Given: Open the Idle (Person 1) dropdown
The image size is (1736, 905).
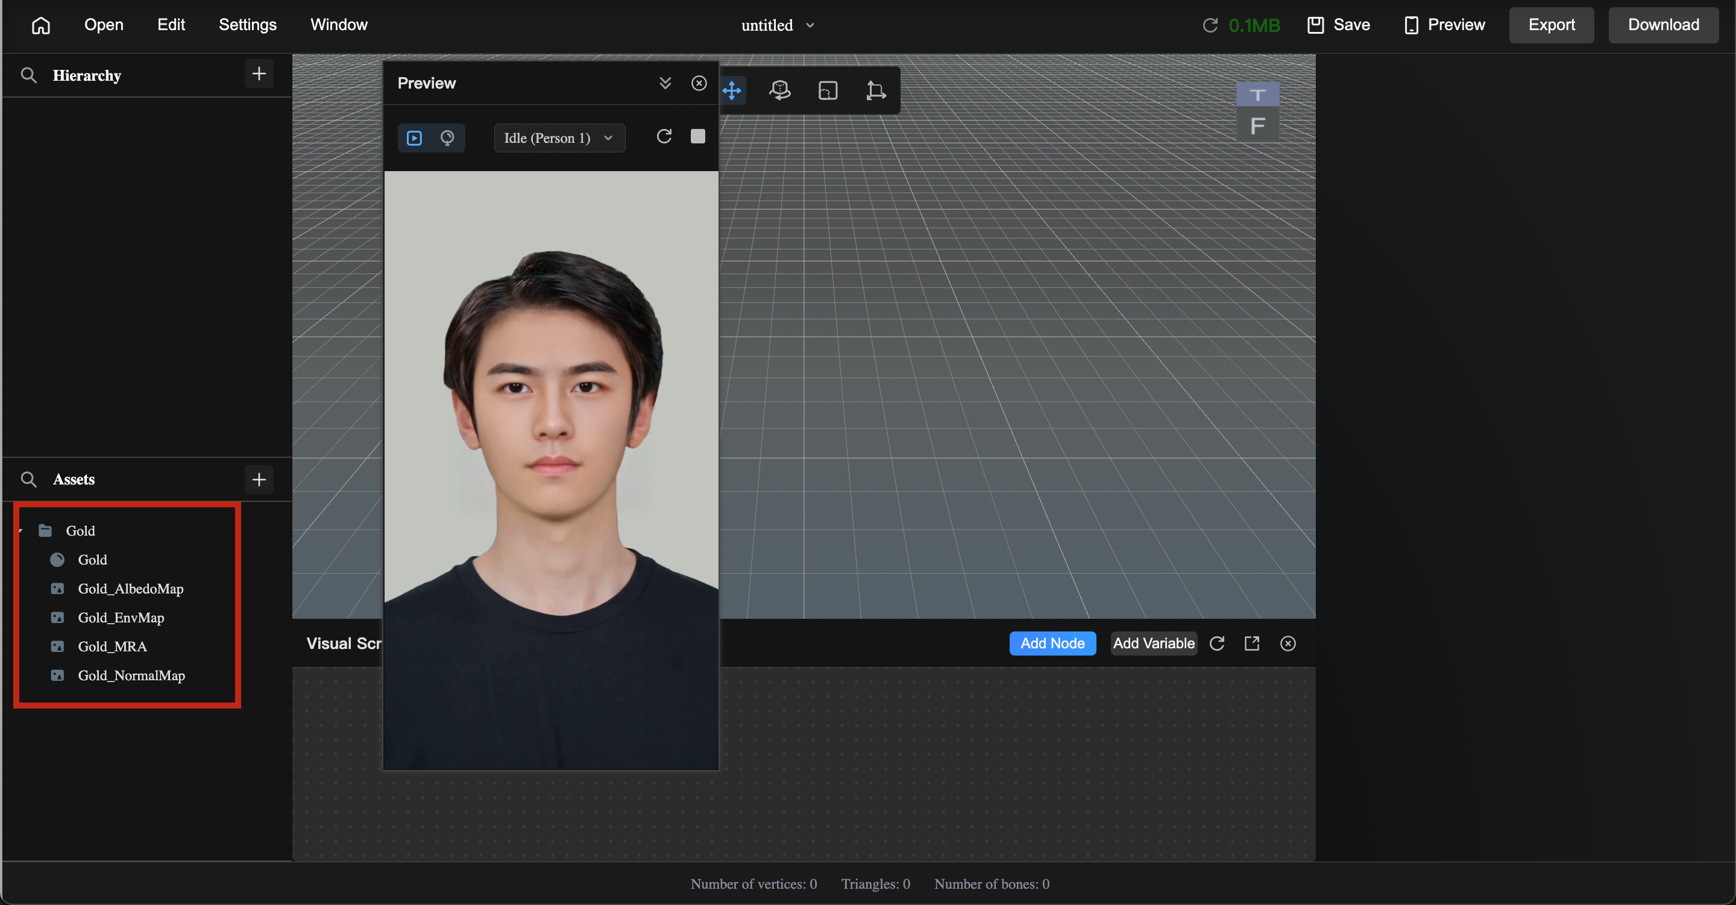Looking at the screenshot, I should point(559,138).
